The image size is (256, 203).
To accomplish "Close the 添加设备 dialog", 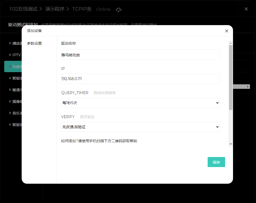I will click(x=226, y=31).
